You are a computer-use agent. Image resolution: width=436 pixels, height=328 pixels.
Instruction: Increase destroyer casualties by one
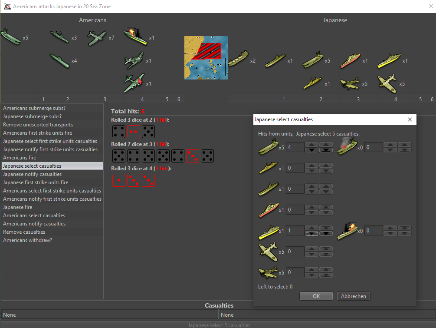tap(311, 166)
